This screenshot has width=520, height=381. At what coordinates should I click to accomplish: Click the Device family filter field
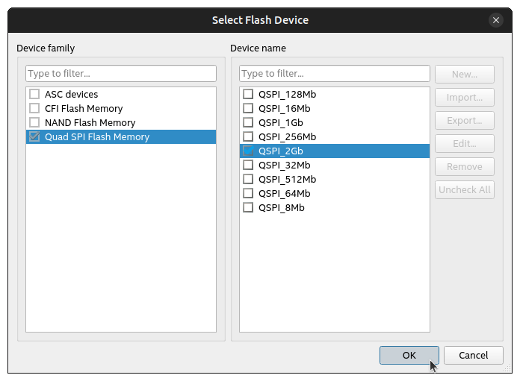[121, 74]
